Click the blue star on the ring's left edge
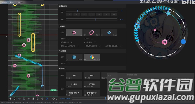The width and height of the screenshot is (195, 104). pyautogui.click(x=136, y=25)
